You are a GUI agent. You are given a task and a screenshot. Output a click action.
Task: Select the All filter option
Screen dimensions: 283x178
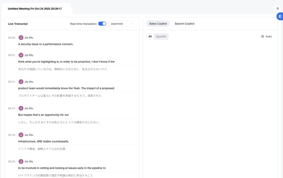(150, 37)
